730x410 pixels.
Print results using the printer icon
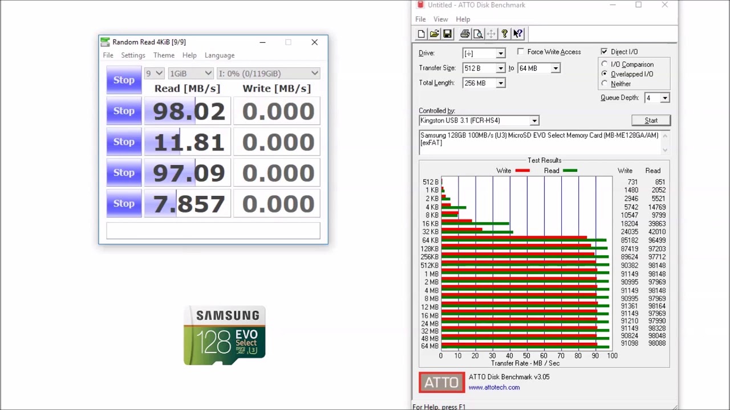click(x=465, y=34)
